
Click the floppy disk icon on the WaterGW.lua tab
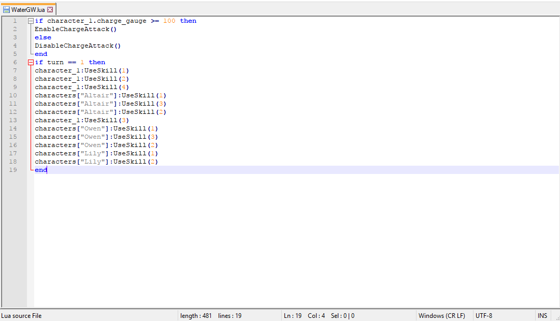coord(5,9)
